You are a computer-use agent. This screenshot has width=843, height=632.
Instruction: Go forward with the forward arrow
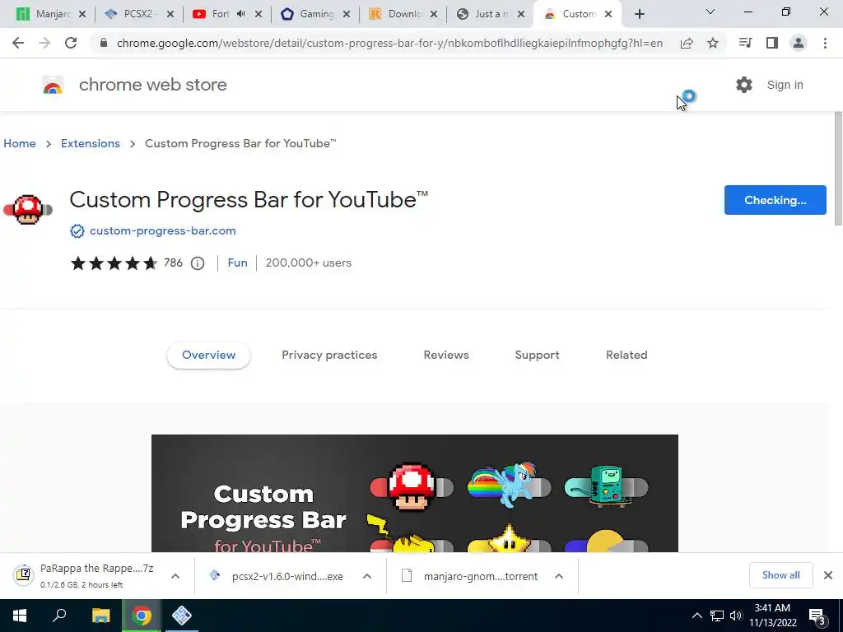(x=44, y=43)
